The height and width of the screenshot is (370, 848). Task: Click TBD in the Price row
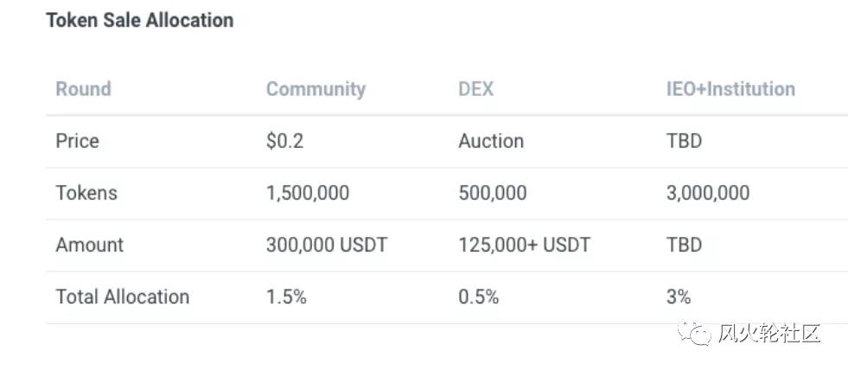click(684, 141)
